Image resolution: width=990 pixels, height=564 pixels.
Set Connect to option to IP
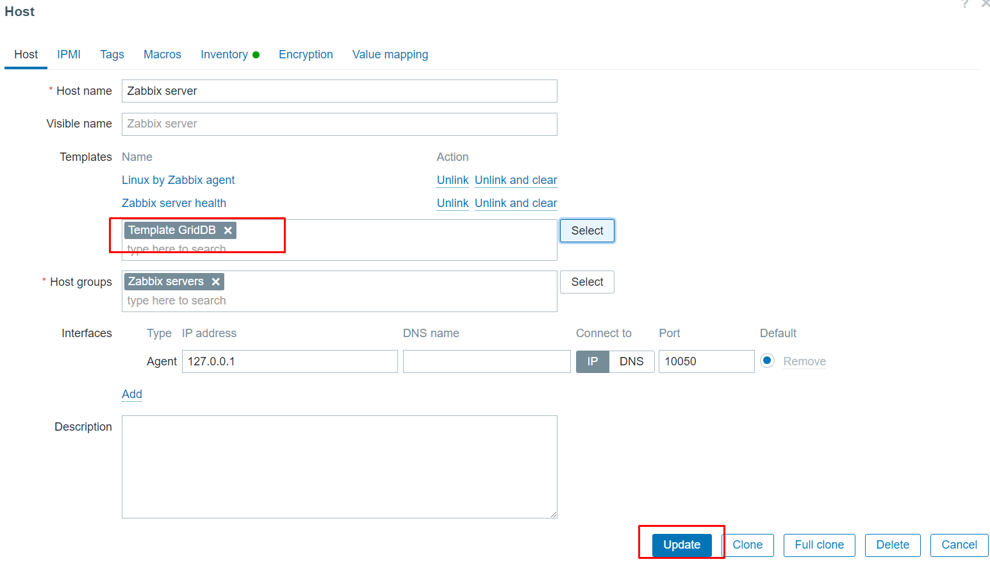593,361
